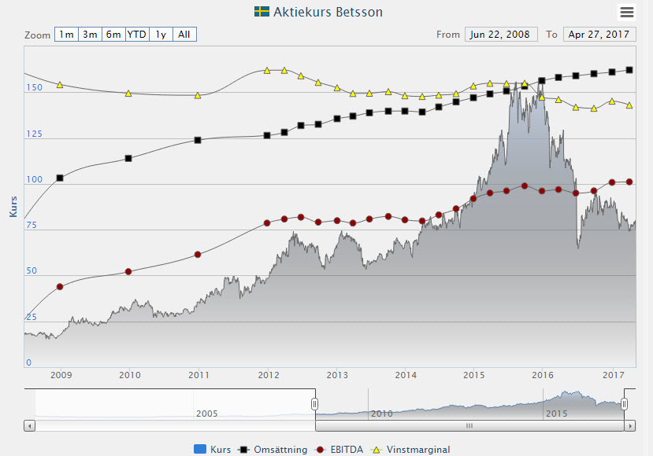653x456 pixels.
Task: Click the navigator scrollbar left arrow
Action: coord(30,425)
